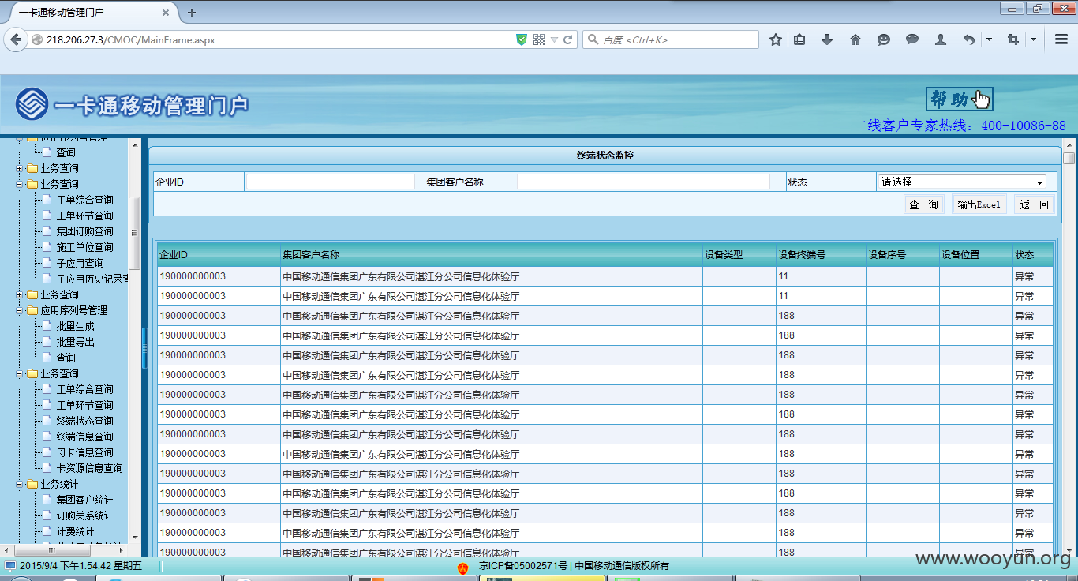Open the bookmarks list icon

click(799, 39)
